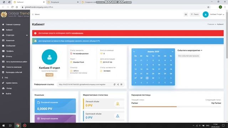Click the registration date 2019-07-06
This screenshot has width=228, height=128.
(x=107, y=62)
